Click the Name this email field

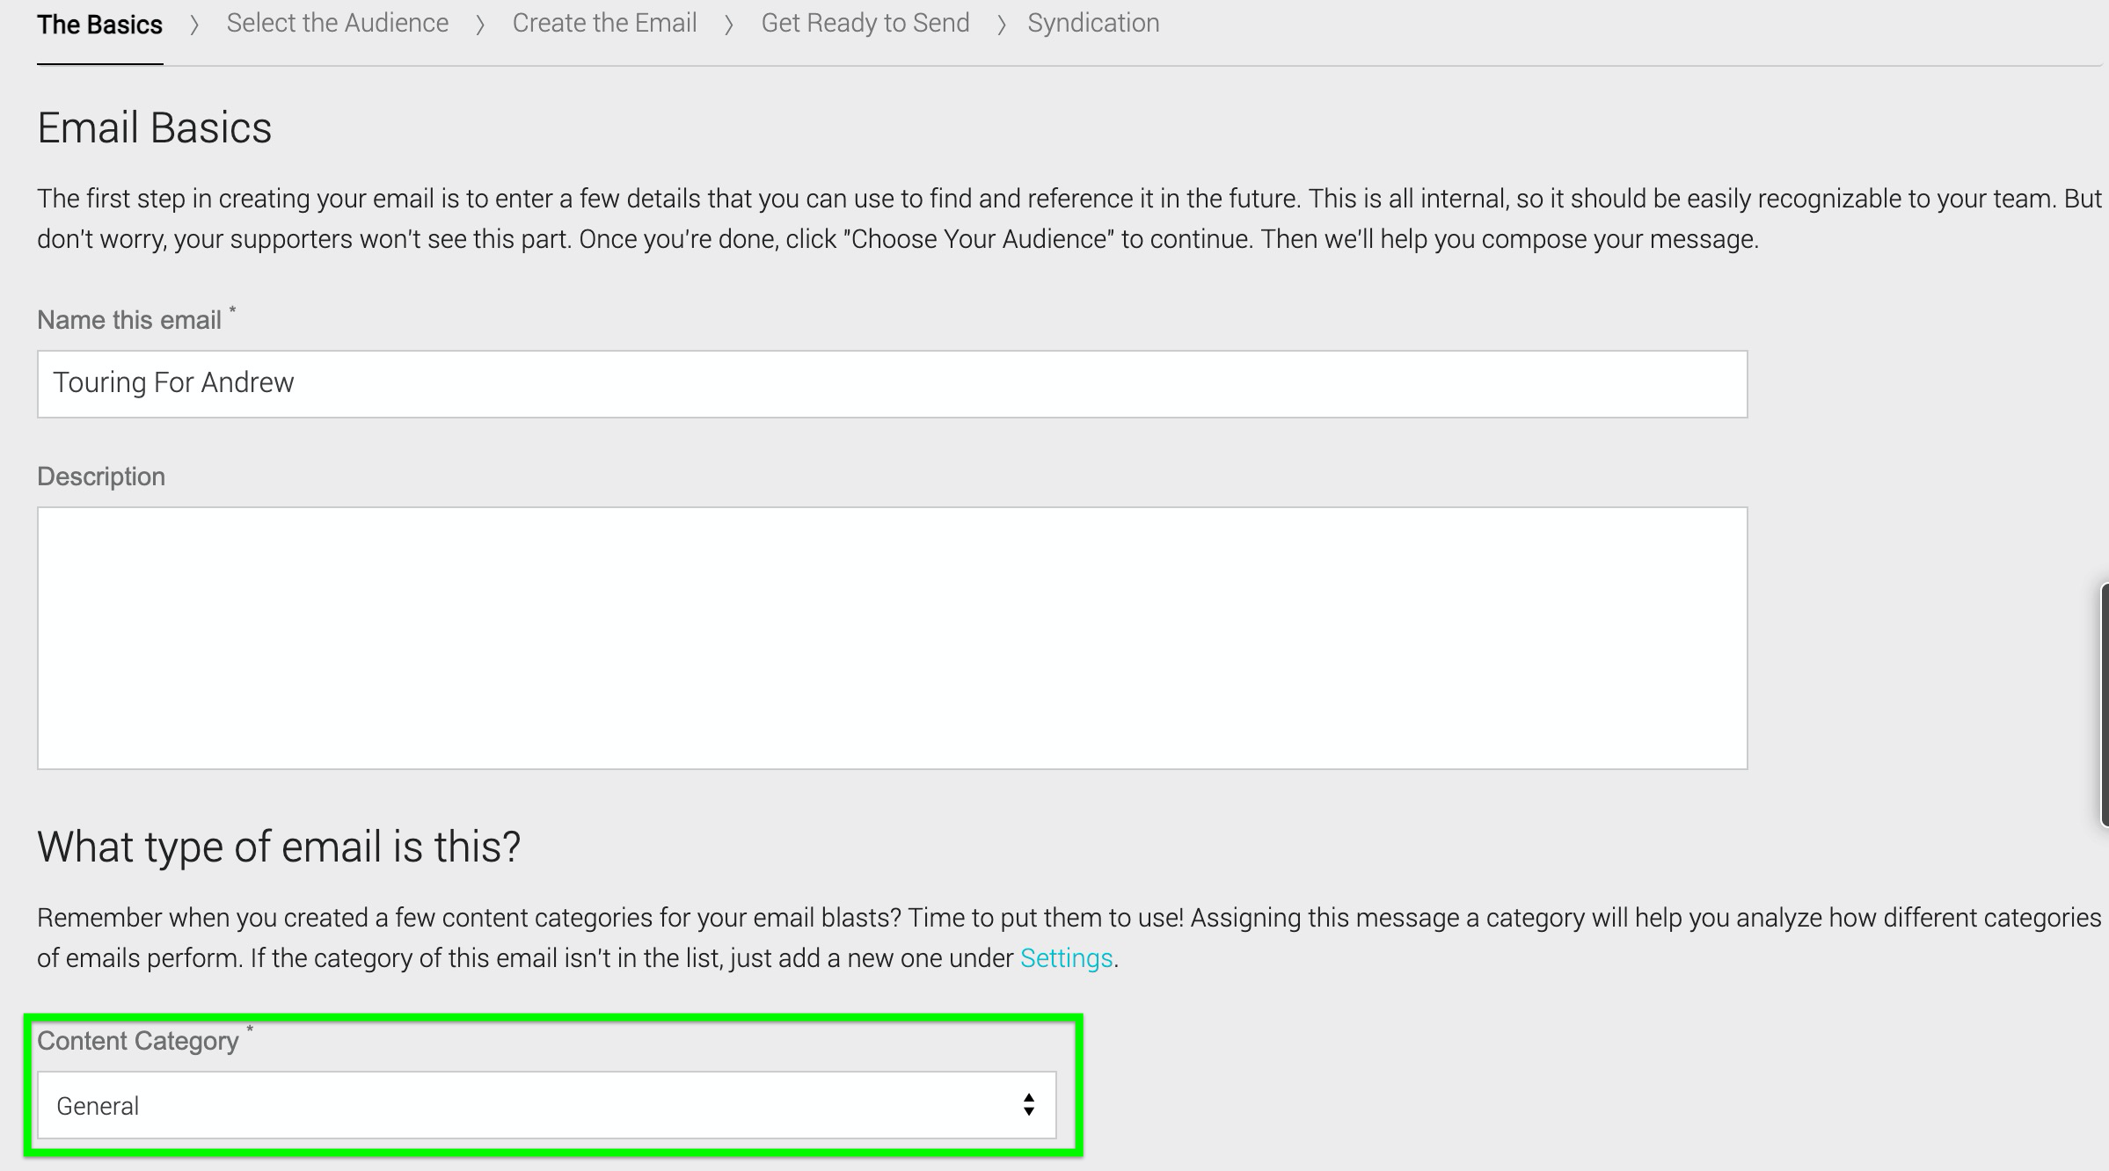892,384
